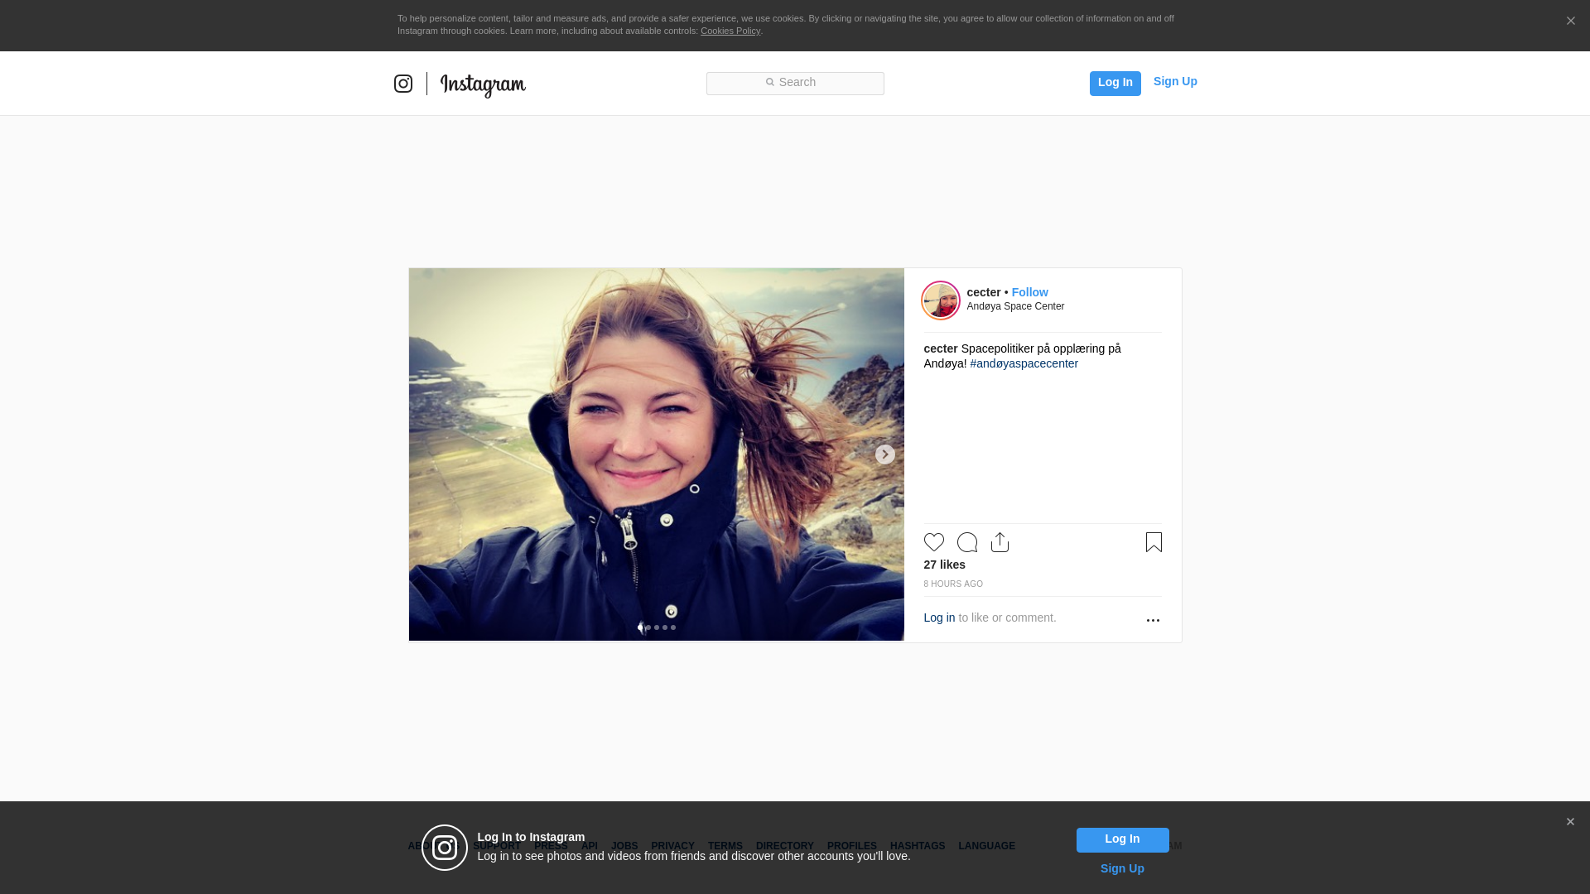Viewport: 1590px width, 894px height.
Task: Open the JOBS footer link
Action: click(x=624, y=846)
